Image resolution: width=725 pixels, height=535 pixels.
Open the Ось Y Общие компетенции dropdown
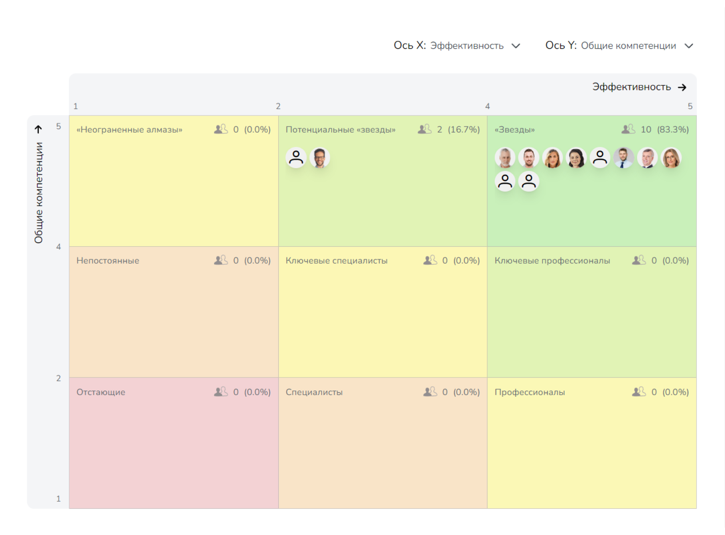click(628, 46)
